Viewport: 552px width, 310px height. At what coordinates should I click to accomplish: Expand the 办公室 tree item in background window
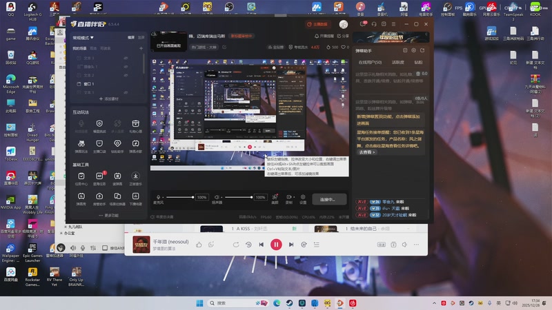pyautogui.click(x=61, y=233)
